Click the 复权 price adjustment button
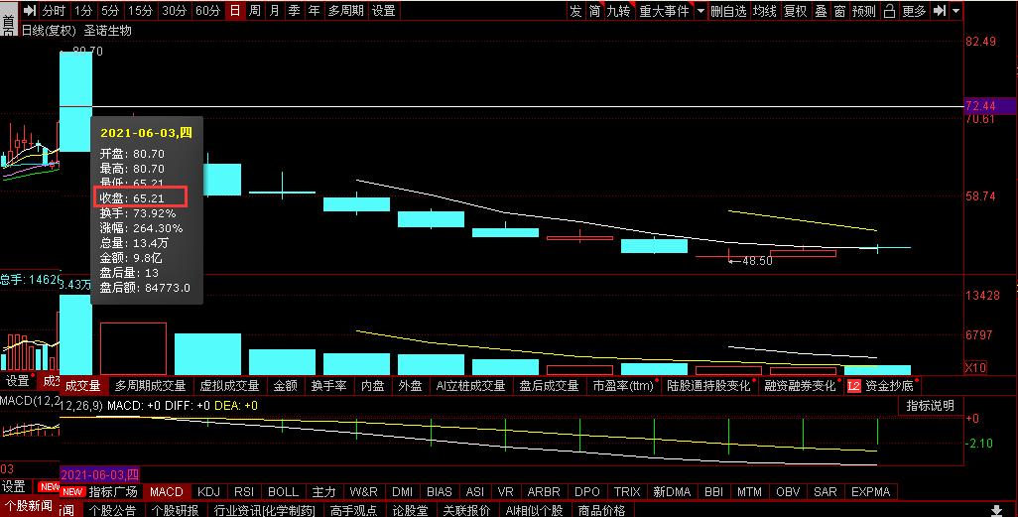 click(796, 10)
